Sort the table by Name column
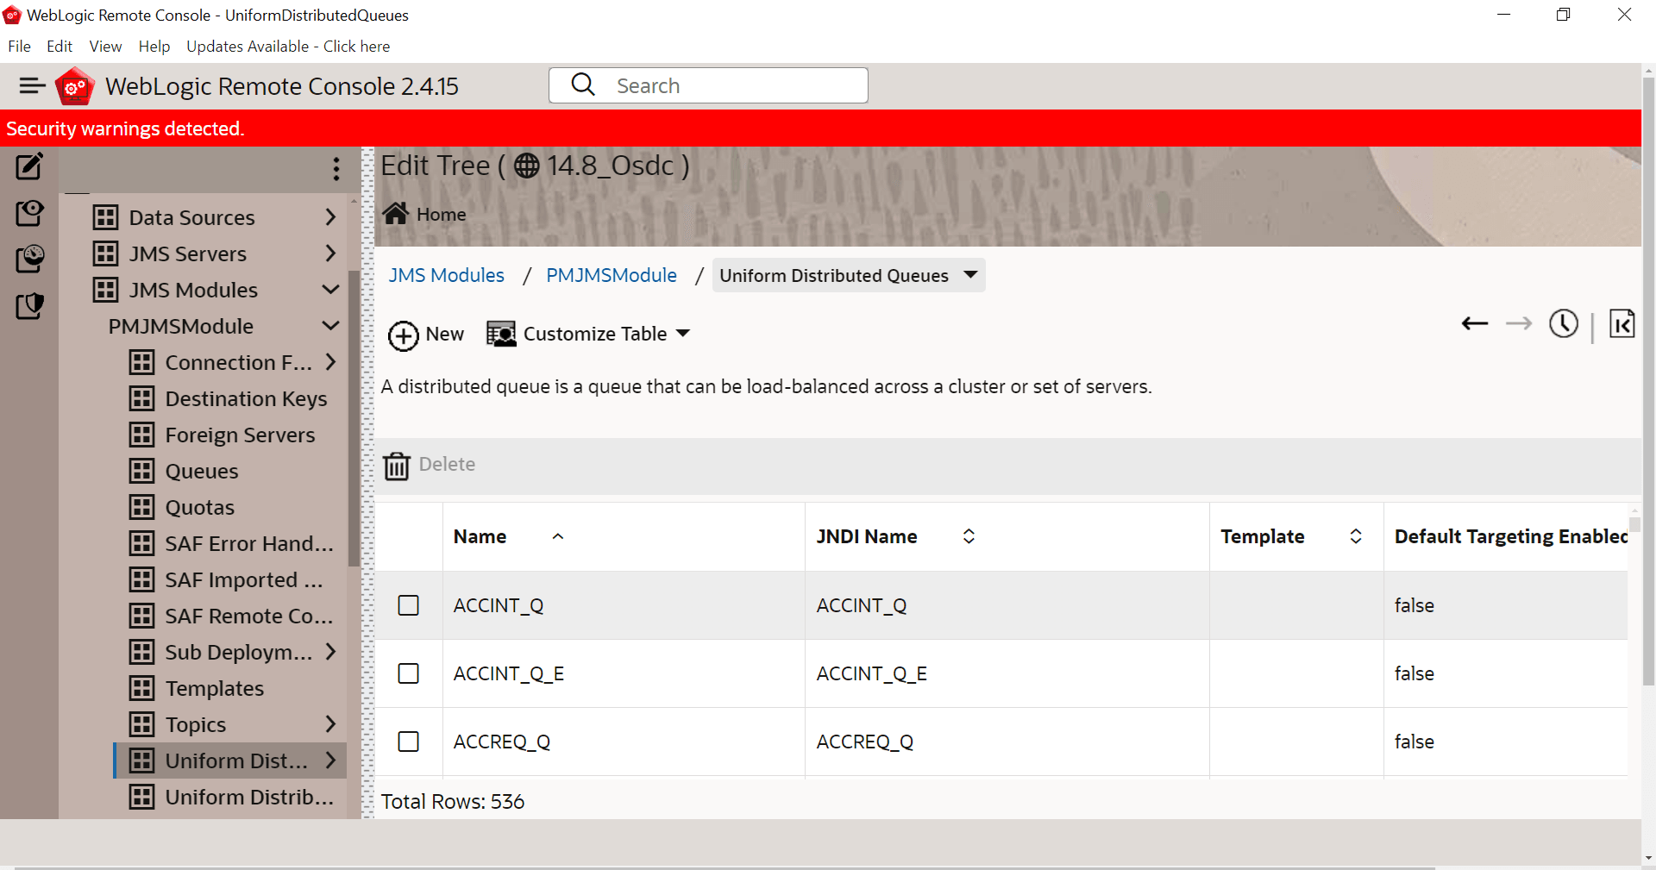Viewport: 1656px width, 870px height. tap(558, 536)
